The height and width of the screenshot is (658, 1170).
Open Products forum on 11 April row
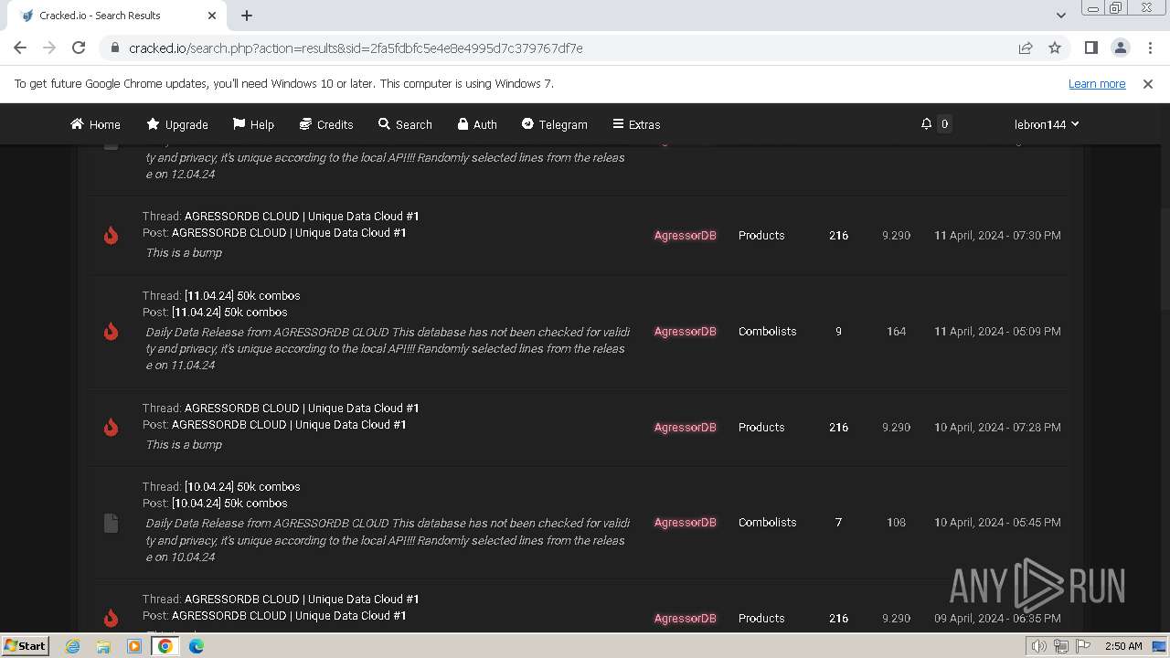761,236
